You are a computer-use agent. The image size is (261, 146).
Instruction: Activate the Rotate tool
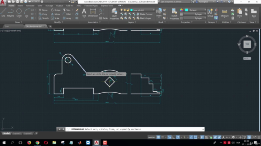tap(55, 10)
